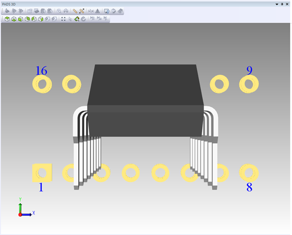Click the square pad labeled 1
292x235 pixels.
42,173
